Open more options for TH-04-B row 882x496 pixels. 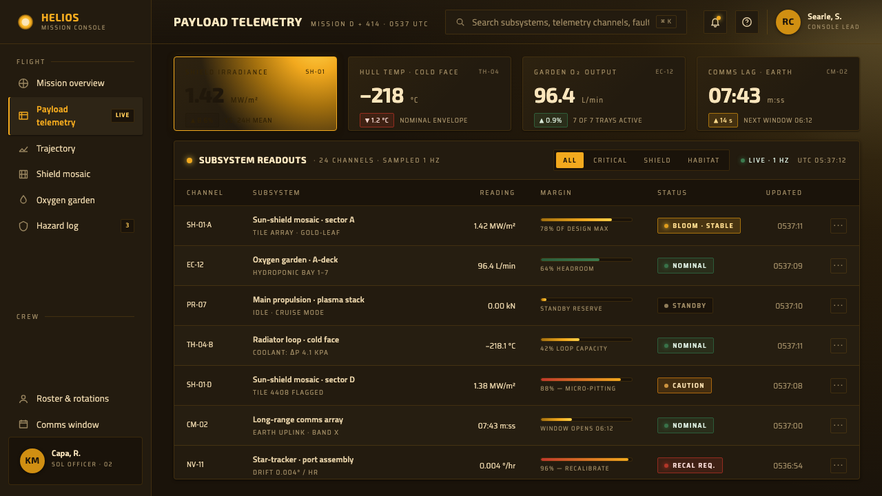tap(839, 346)
